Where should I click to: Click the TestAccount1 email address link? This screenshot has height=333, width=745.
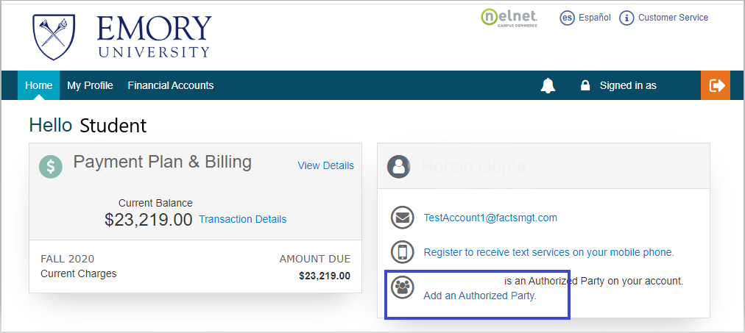pos(490,218)
